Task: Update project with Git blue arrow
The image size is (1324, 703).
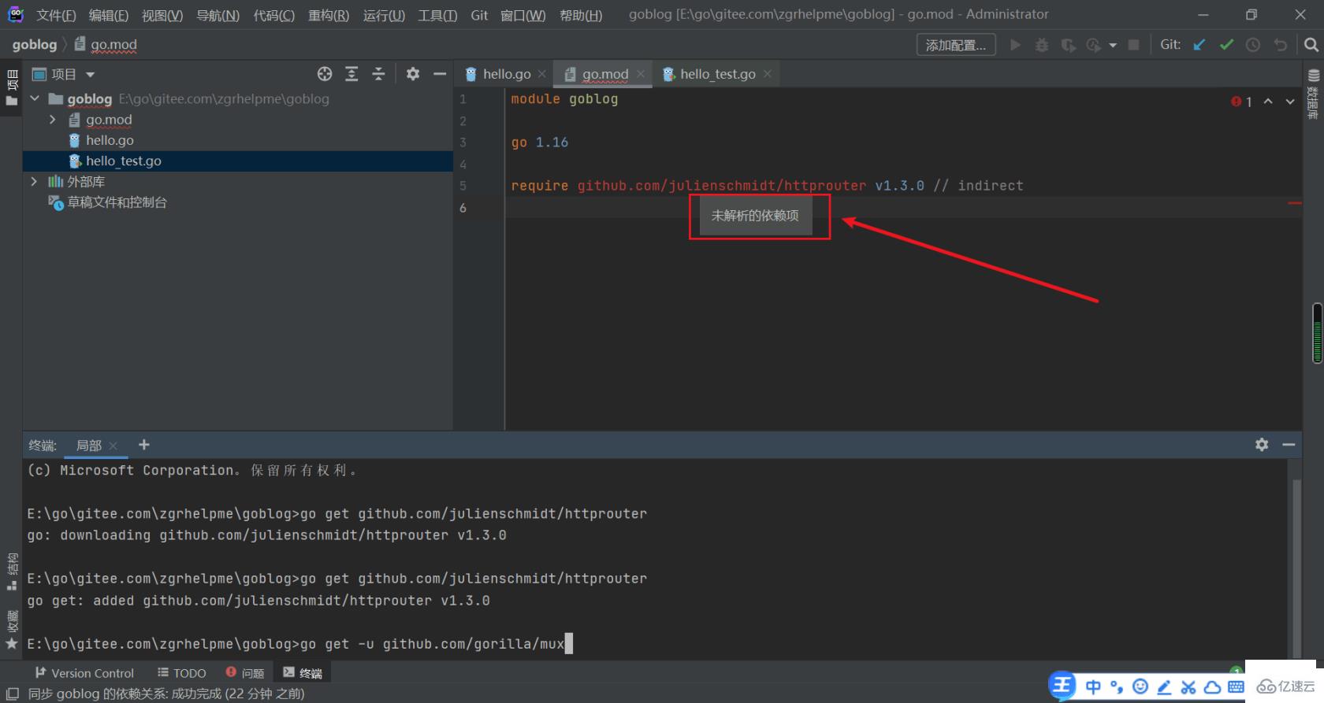Action: tap(1199, 45)
